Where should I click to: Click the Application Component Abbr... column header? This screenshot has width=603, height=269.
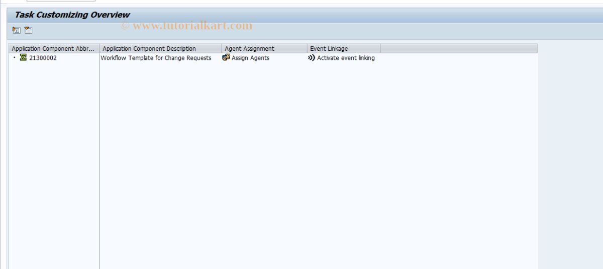(54, 49)
